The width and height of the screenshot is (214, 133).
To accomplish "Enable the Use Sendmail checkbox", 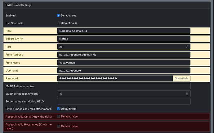I will [x=59, y=23].
